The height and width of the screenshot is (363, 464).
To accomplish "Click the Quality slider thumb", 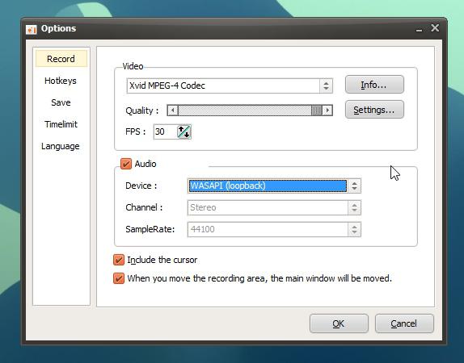I will pos(316,111).
